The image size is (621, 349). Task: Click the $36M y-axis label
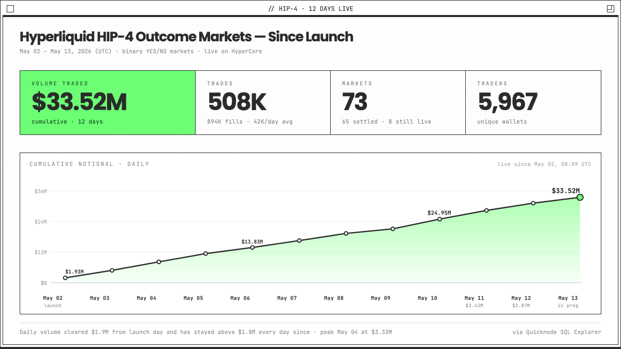(x=41, y=191)
